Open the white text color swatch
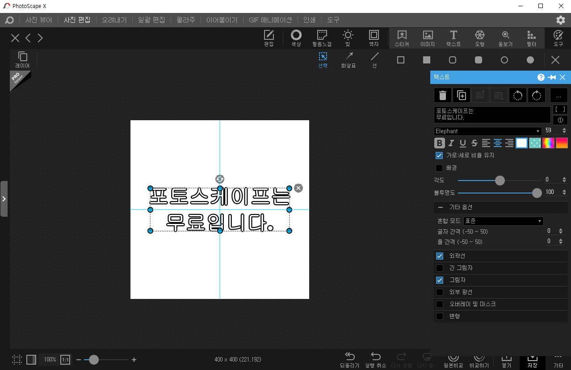 point(522,143)
